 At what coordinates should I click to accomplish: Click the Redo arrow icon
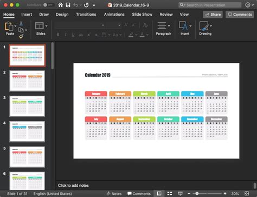tap(86, 5)
